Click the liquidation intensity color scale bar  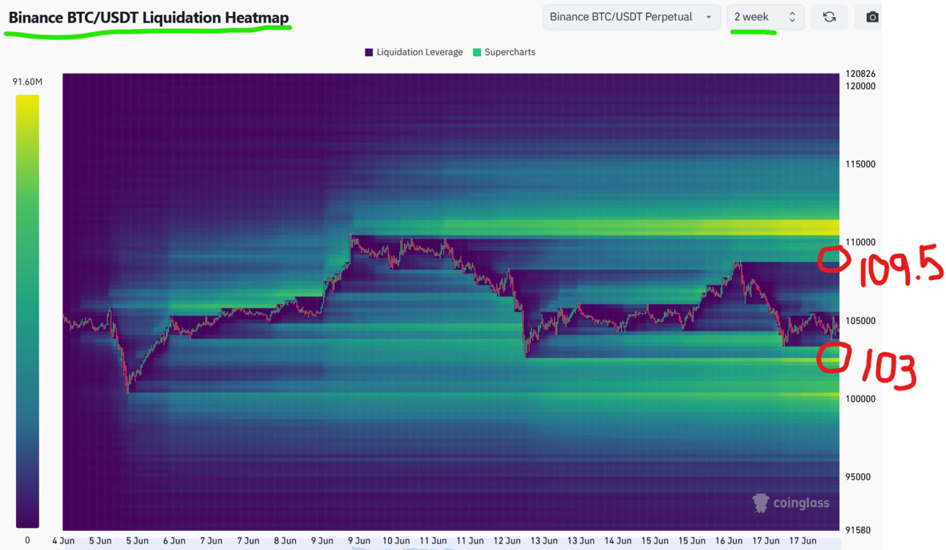(x=27, y=311)
